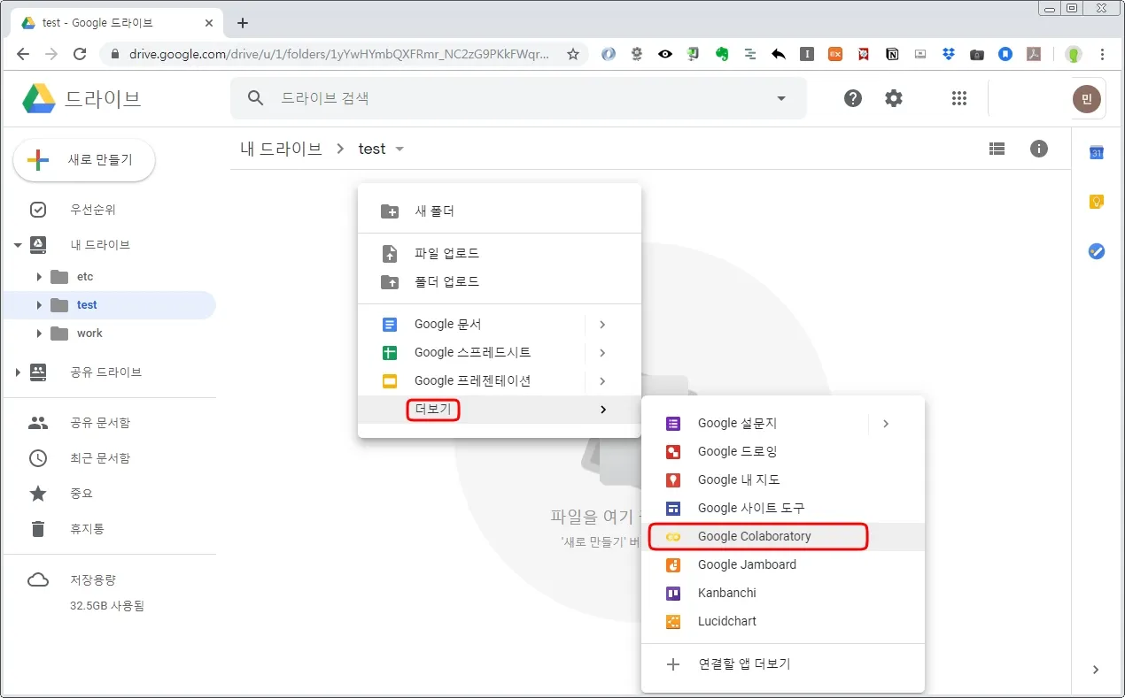This screenshot has height=698, width=1125.
Task: Open the test folder dropdown in breadcrumb
Action: click(400, 149)
